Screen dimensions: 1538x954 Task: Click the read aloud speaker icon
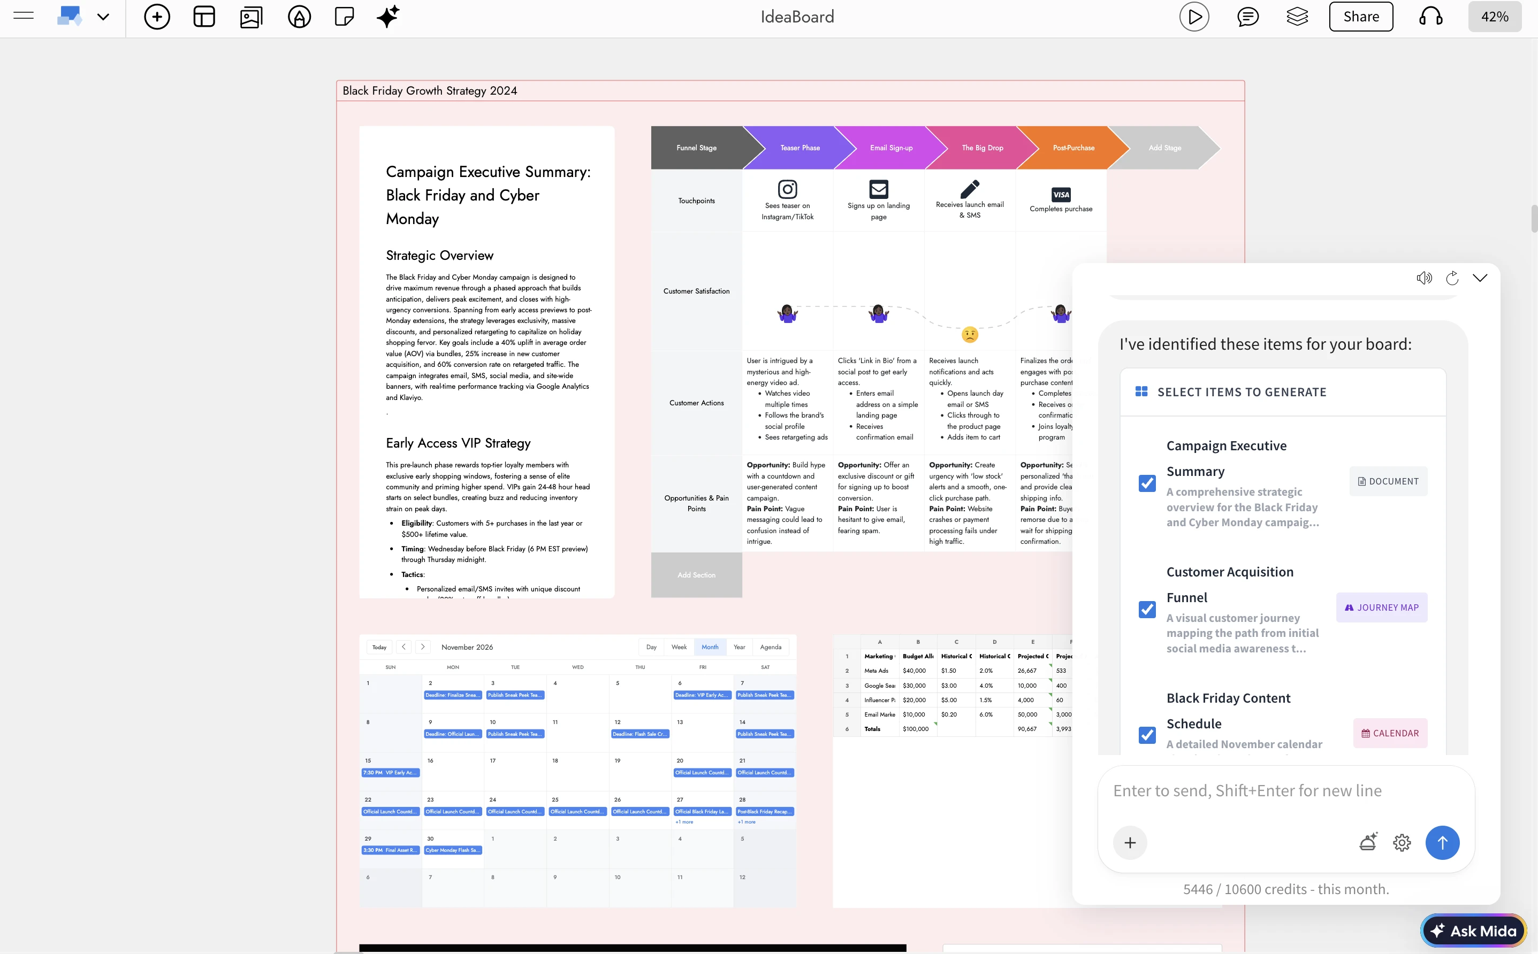[1423, 278]
